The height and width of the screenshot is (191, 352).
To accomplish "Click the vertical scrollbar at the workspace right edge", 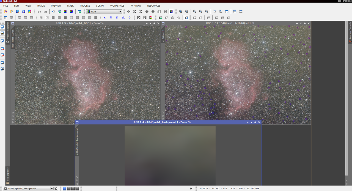I will pyautogui.click(x=346, y=98).
